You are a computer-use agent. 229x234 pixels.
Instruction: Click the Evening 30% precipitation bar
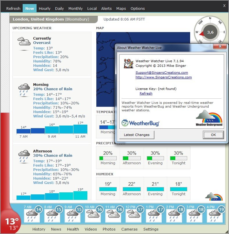point(155,158)
